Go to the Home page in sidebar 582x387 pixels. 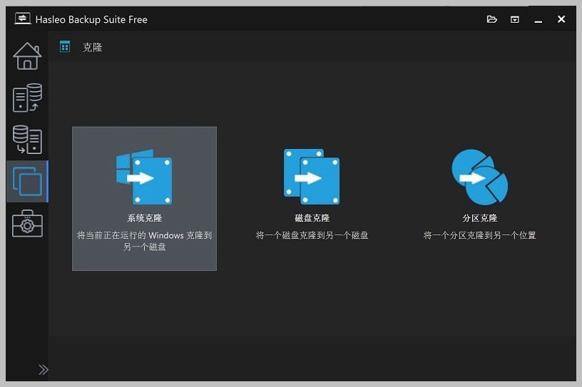(x=27, y=56)
